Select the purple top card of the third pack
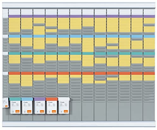 pos(40,99)
